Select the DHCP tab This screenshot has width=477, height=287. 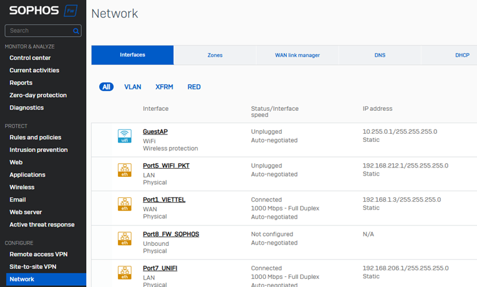click(461, 55)
